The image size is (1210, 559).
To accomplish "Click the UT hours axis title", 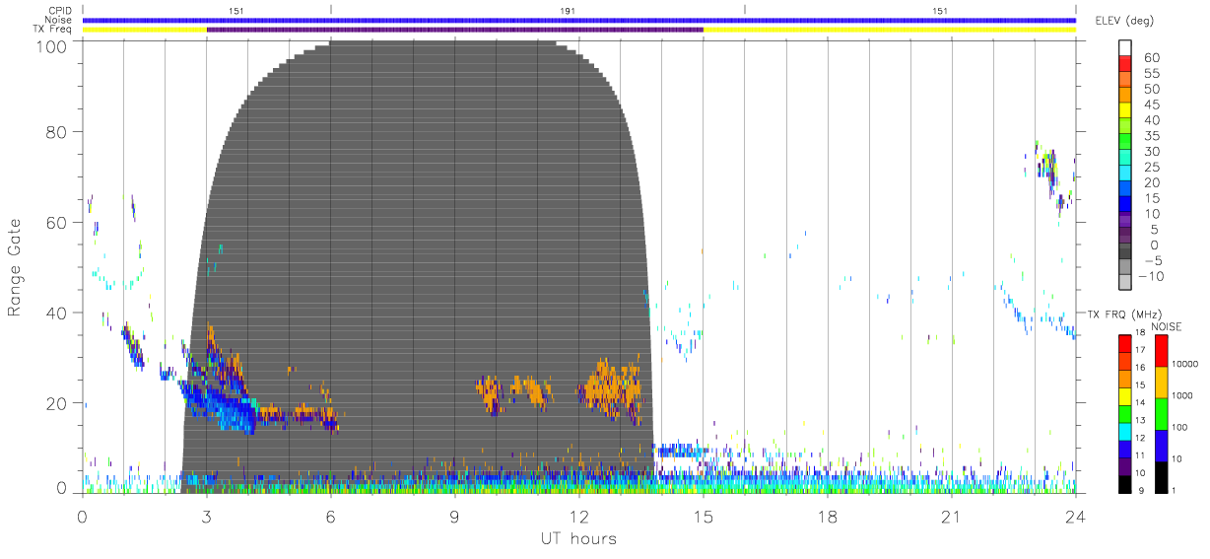I will tap(577, 538).
